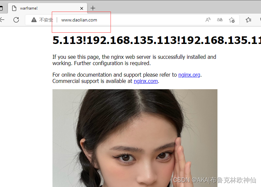Reload the page with refresh icon
261x187 pixels.
(x=16, y=20)
